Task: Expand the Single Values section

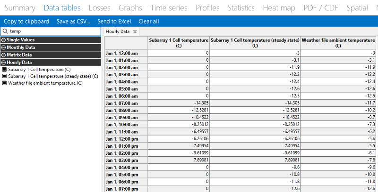Action: point(4,40)
